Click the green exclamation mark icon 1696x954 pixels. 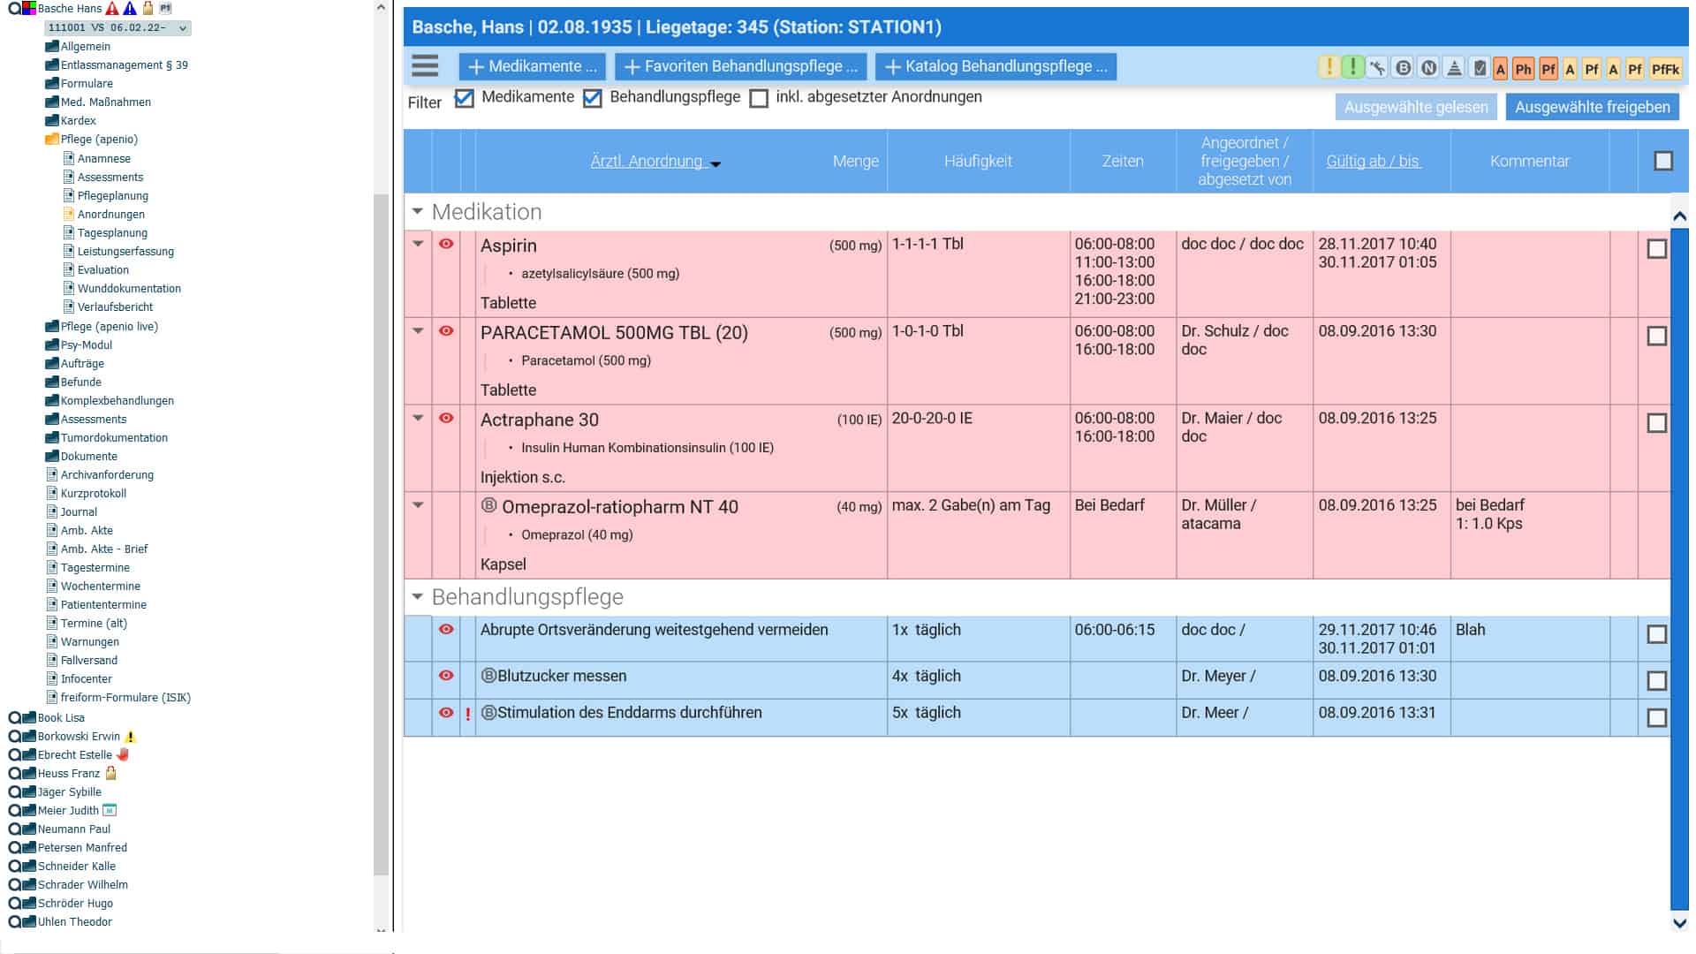[1352, 67]
